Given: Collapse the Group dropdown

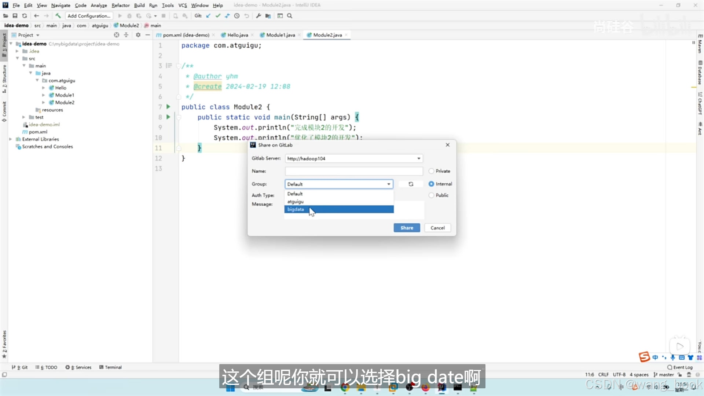Looking at the screenshot, I should 389,184.
